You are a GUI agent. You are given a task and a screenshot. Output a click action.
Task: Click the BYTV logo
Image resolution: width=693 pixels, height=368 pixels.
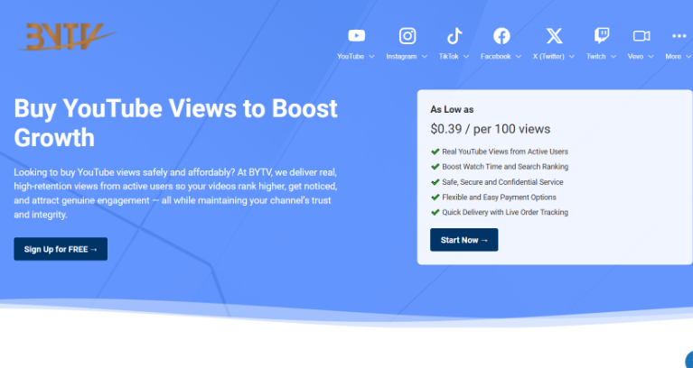click(x=67, y=37)
